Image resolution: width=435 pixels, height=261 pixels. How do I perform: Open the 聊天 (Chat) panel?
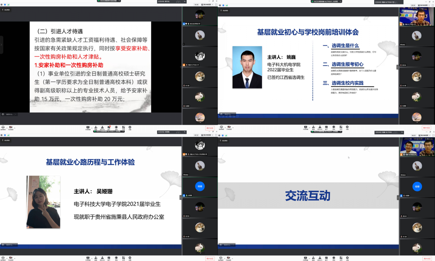[x=108, y=127]
